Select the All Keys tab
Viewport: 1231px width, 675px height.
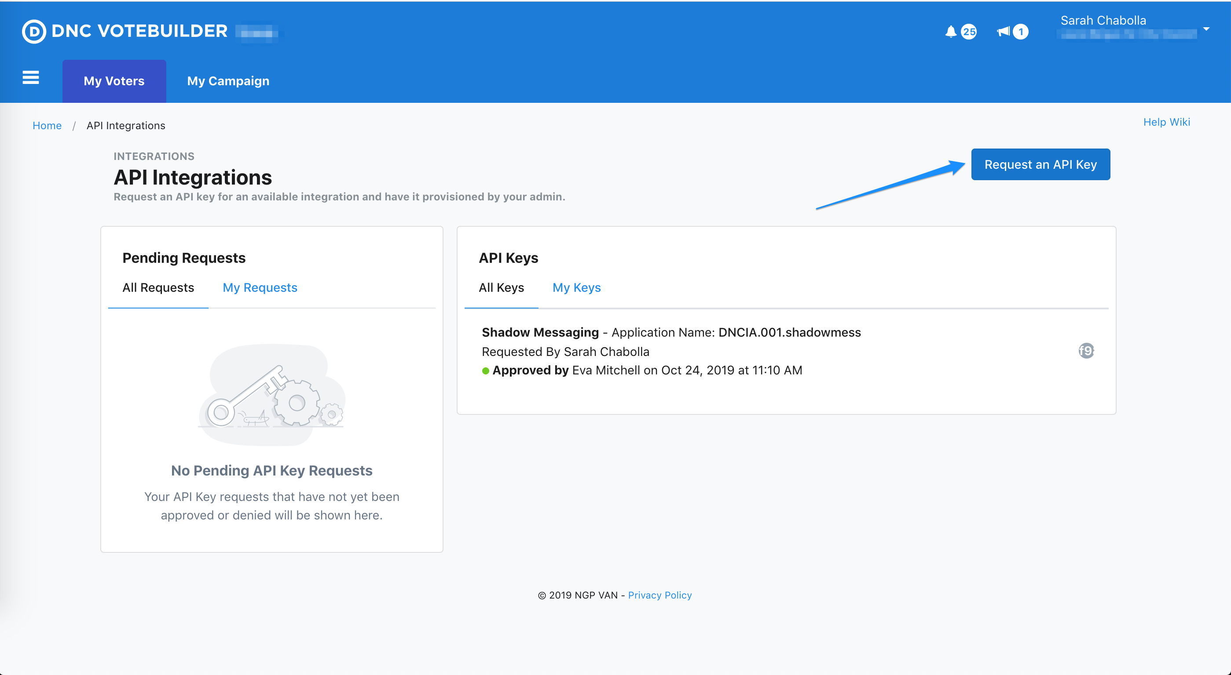click(x=501, y=287)
